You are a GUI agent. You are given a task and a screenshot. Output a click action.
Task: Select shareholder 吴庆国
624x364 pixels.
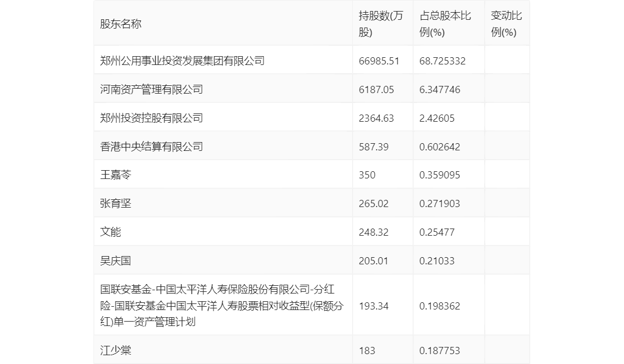point(116,261)
